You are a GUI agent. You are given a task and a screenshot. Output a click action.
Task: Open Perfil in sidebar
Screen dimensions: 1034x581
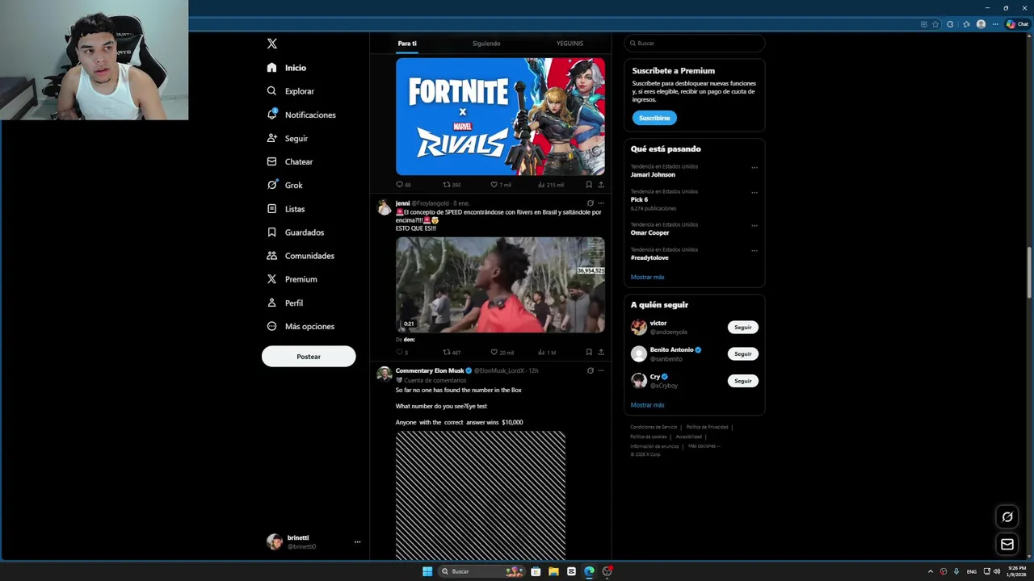click(285, 303)
